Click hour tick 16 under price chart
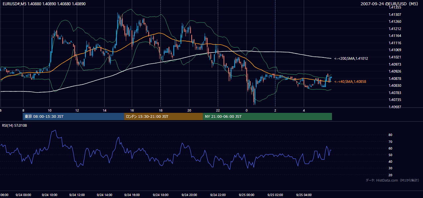Image resolution: width=423 pixels, height=198 pixels. click(132, 110)
